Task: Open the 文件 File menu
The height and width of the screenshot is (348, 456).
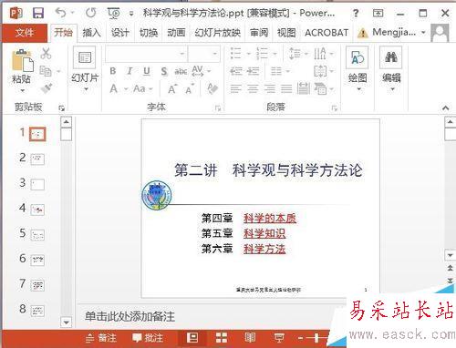Action: (25, 33)
